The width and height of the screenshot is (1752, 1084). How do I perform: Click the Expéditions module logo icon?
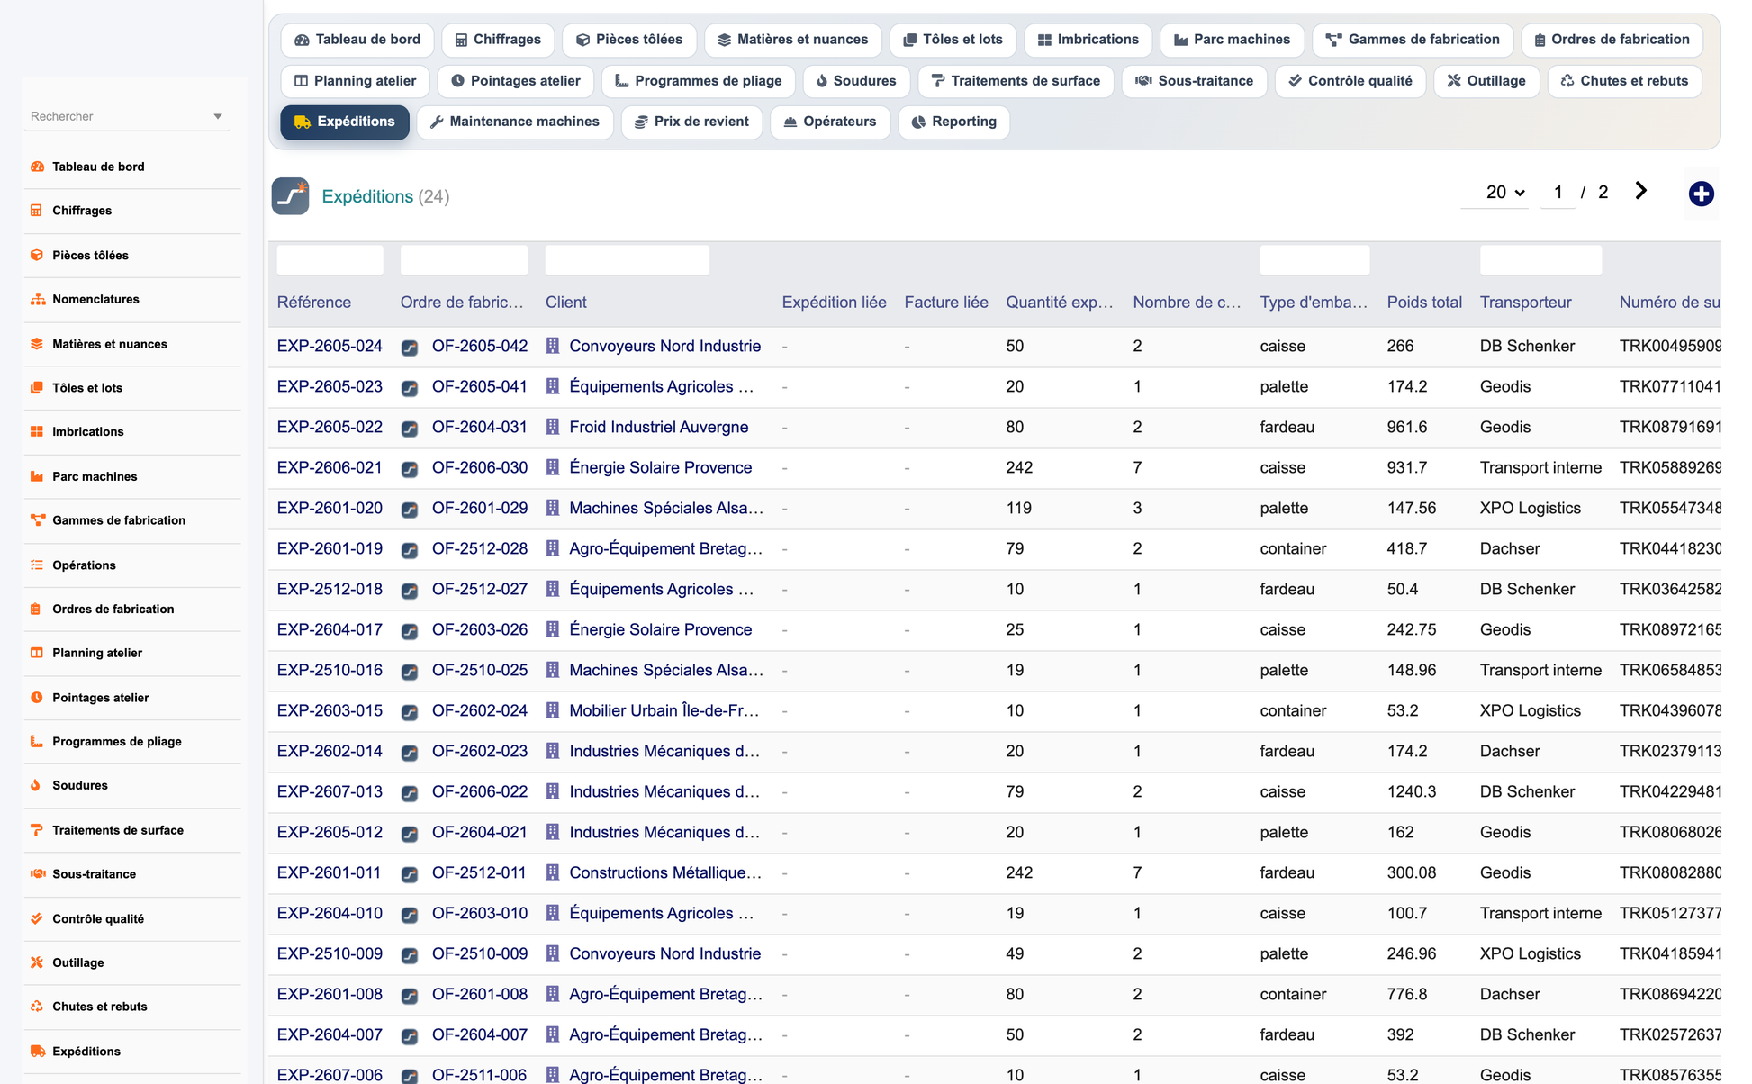coord(290,196)
